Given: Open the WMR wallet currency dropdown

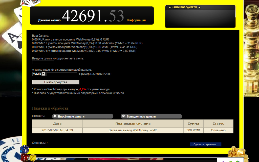Looking at the screenshot, I should [x=39, y=74].
